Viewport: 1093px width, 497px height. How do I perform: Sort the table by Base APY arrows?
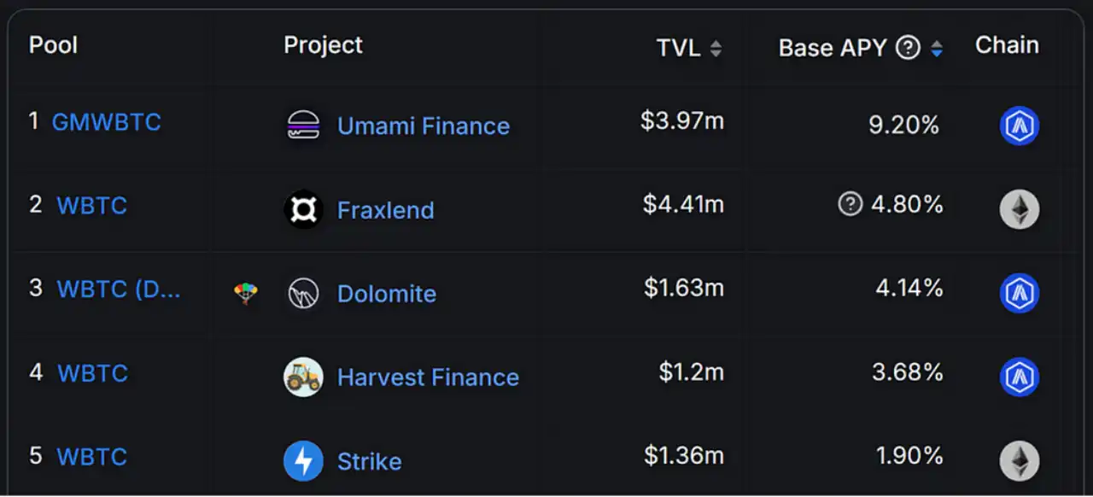[937, 49]
